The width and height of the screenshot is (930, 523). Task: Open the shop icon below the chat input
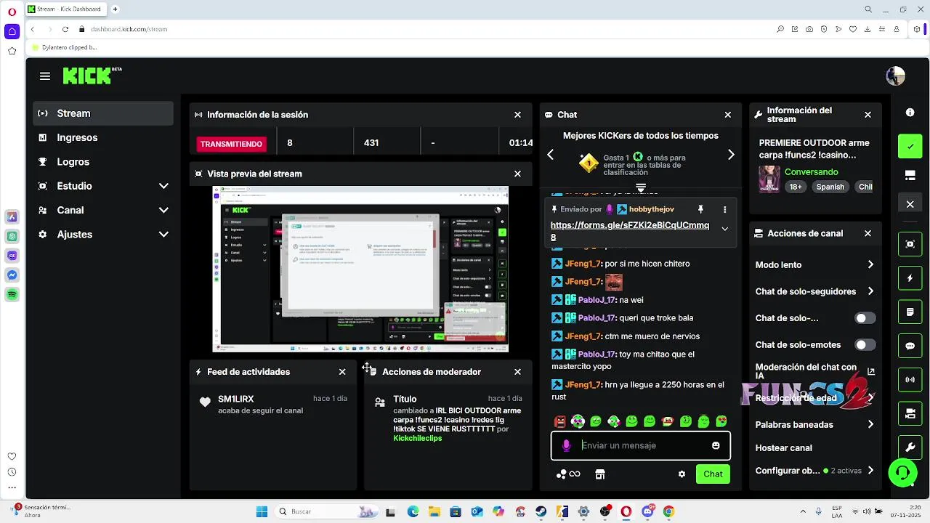[x=599, y=474]
